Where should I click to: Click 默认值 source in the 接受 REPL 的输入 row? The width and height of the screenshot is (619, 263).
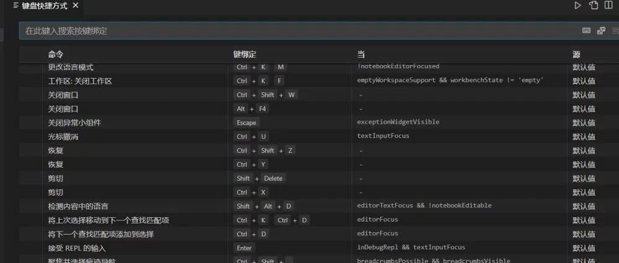[584, 248]
